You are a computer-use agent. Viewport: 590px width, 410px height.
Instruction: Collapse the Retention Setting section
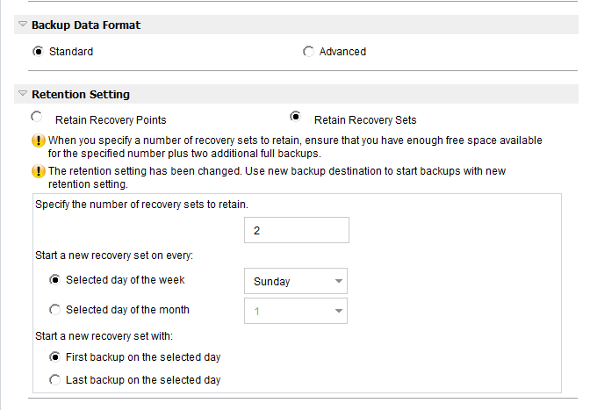coord(23,94)
